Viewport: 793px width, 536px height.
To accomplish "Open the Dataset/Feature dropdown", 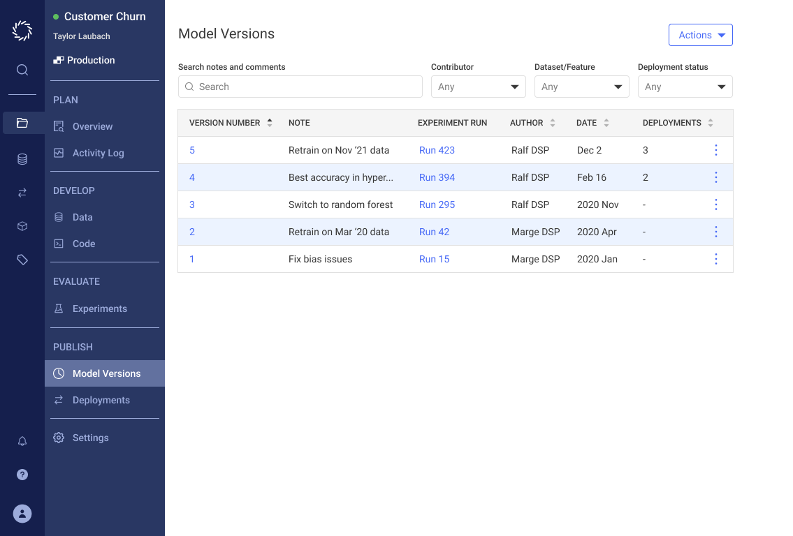I will [582, 87].
